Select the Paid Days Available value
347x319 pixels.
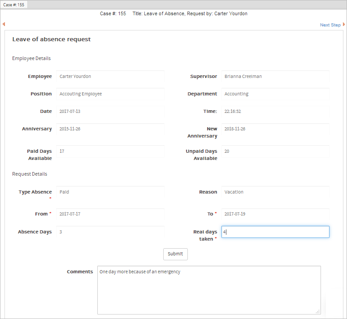tap(110, 151)
